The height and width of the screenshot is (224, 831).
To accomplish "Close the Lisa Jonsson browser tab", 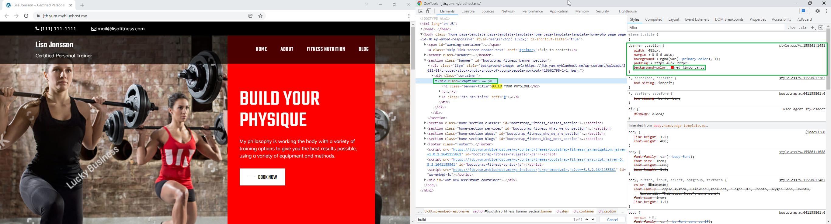I will click(71, 5).
